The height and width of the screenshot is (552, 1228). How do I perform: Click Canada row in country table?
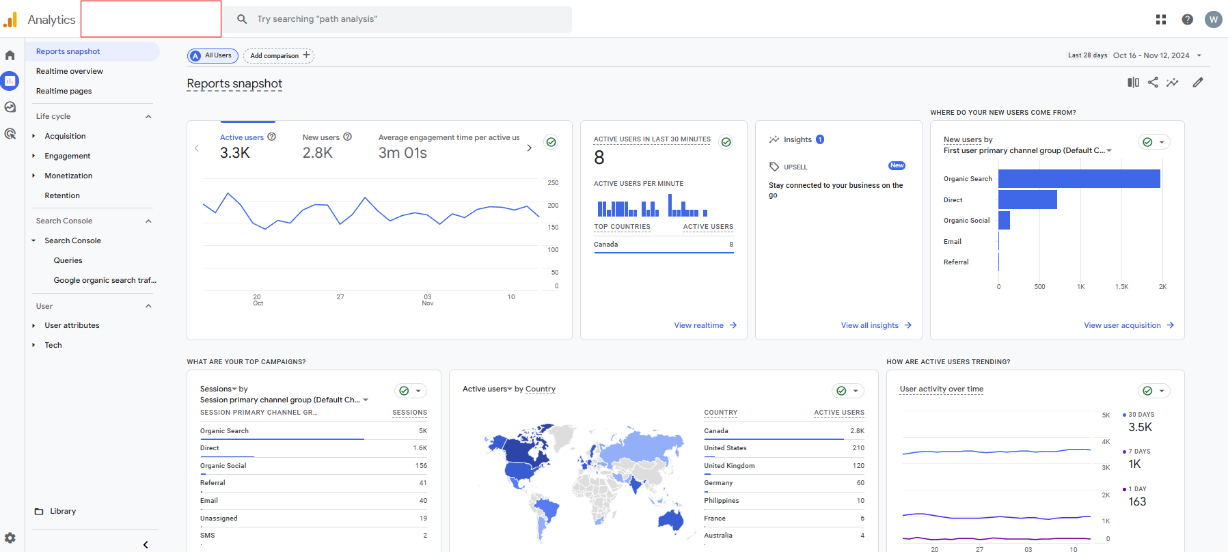point(784,431)
